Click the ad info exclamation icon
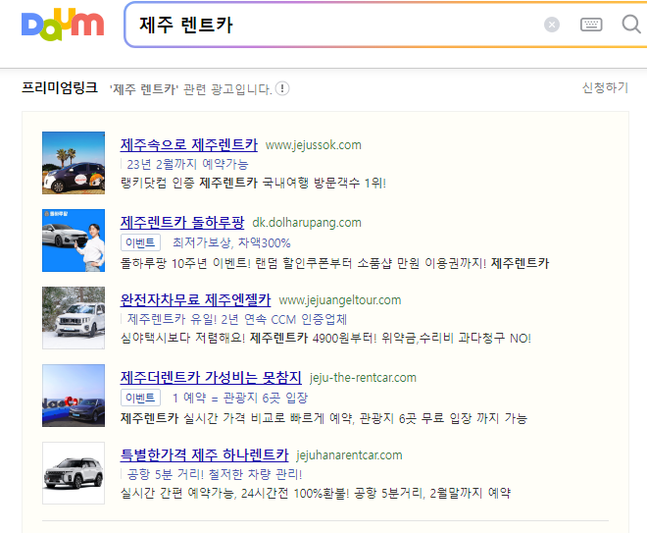Screen dimensions: 647x533 pos(282,88)
